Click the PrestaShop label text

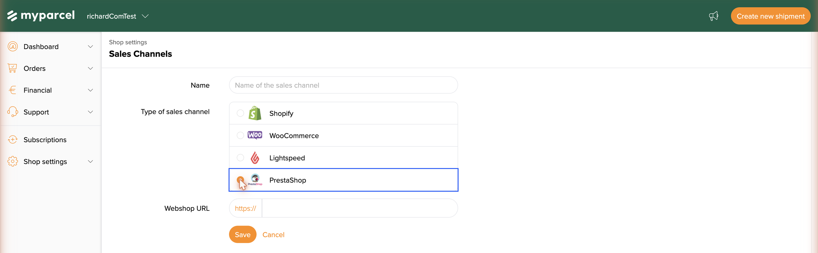coord(288,180)
